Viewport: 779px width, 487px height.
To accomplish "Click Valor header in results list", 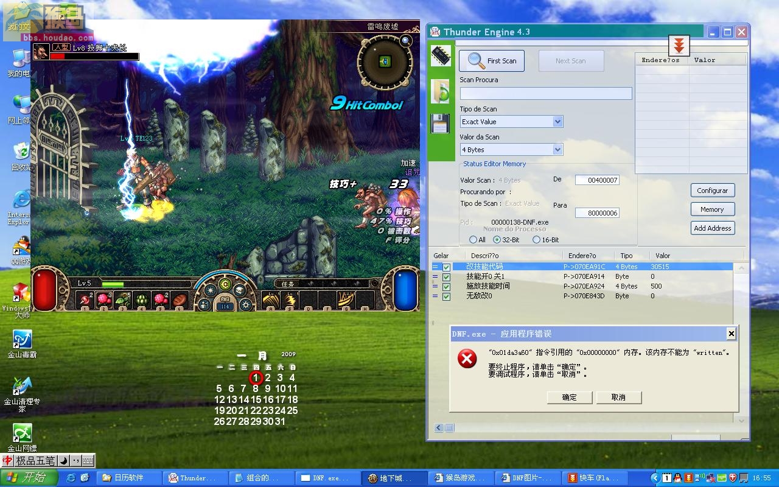I will point(717,60).
